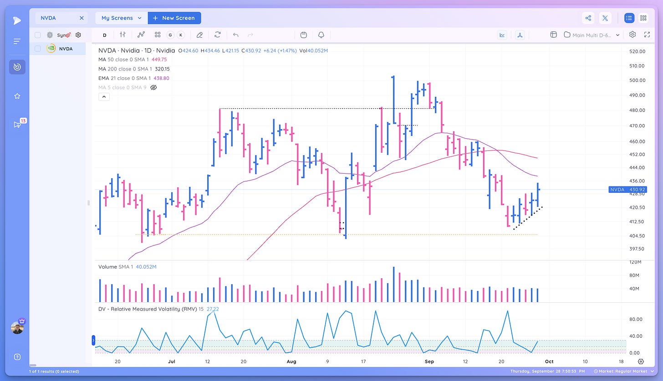Click the refresh/sync arrows icon
Viewport: 663px width, 381px height.
tap(218, 35)
